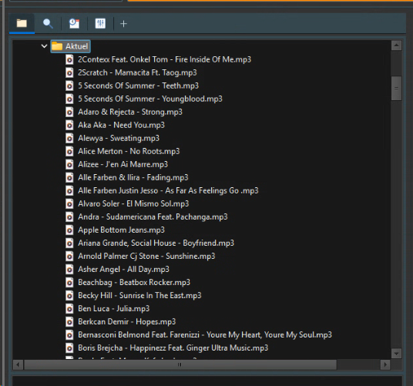The image size is (413, 386).
Task: Click audio file icon beside Alvaro Soler - El Mismo Sol
Action: pyautogui.click(x=69, y=204)
